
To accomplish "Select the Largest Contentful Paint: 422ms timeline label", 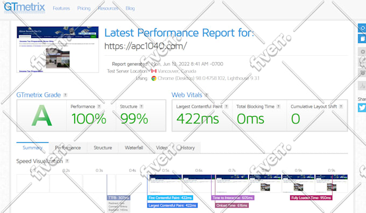I will pyautogui.click(x=172, y=205).
